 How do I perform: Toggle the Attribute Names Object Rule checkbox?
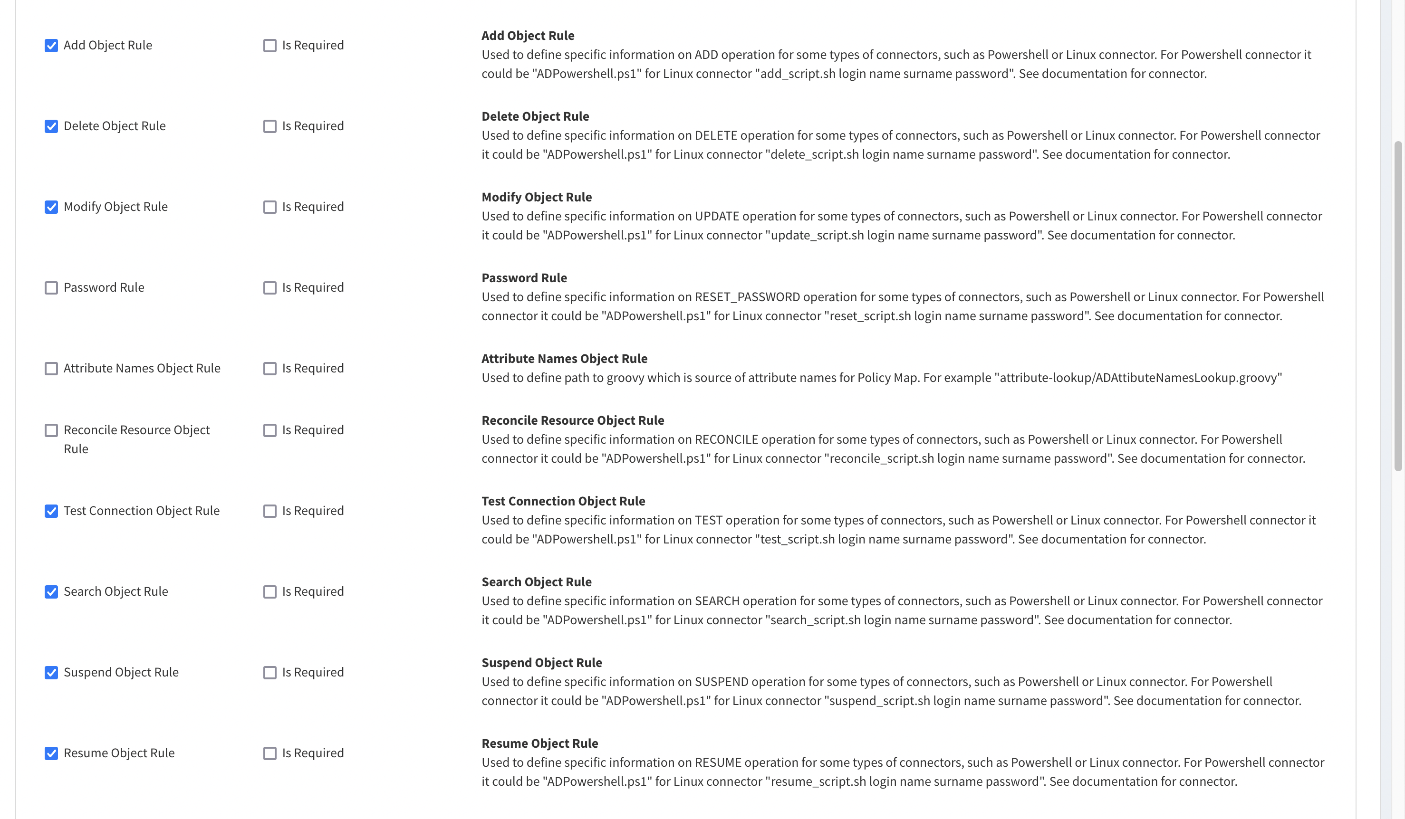click(52, 369)
